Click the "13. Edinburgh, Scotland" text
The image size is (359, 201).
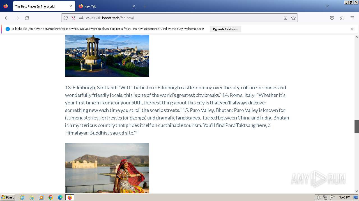(x=91, y=88)
